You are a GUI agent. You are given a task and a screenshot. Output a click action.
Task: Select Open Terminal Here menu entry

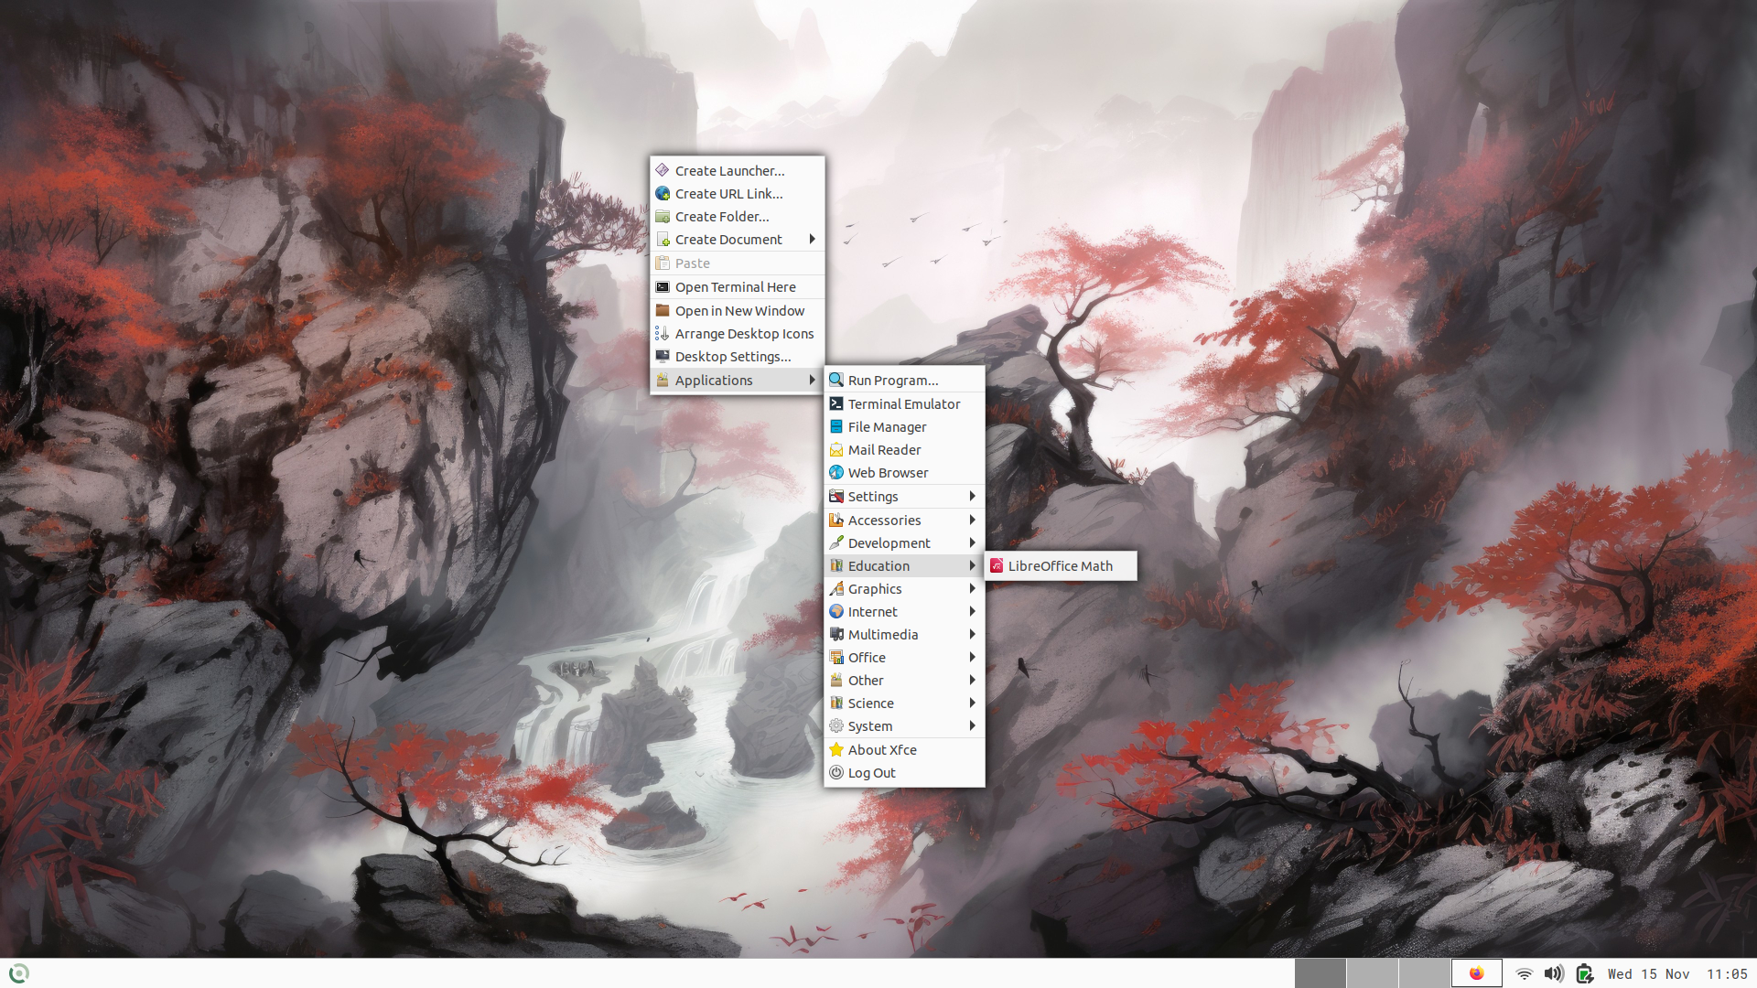(x=736, y=287)
